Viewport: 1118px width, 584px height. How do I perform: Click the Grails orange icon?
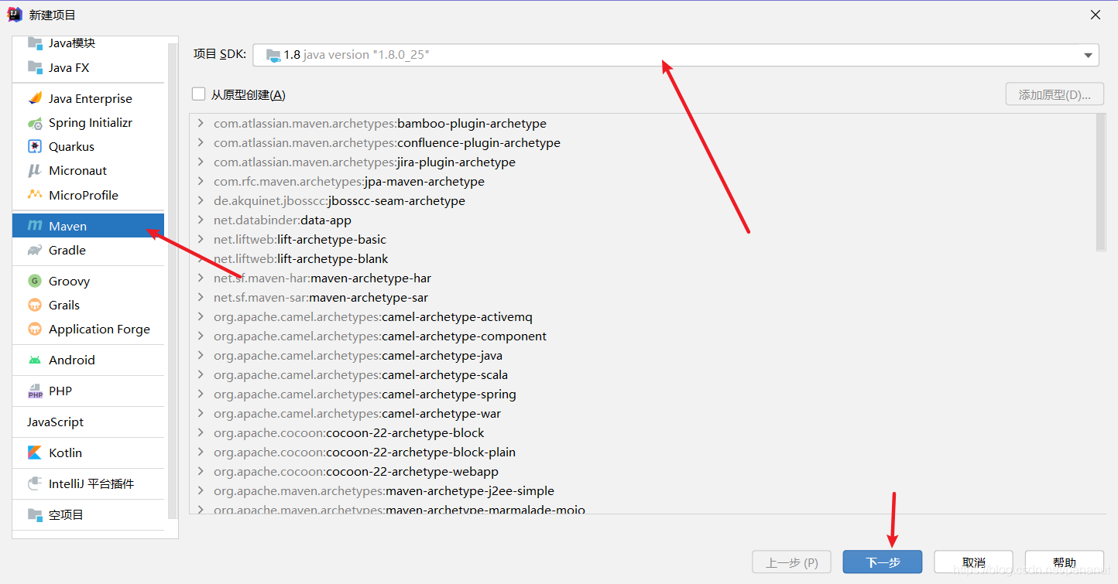(35, 305)
